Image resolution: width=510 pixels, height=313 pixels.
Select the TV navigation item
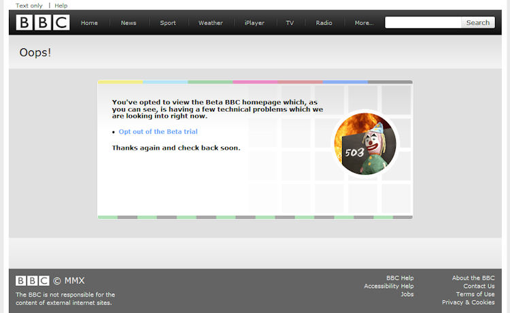pyautogui.click(x=290, y=22)
